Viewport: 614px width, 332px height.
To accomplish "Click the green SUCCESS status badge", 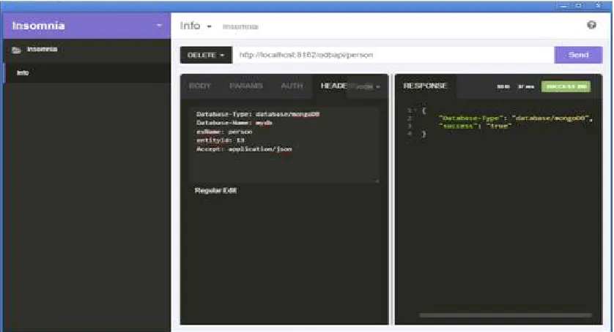I will pos(566,86).
